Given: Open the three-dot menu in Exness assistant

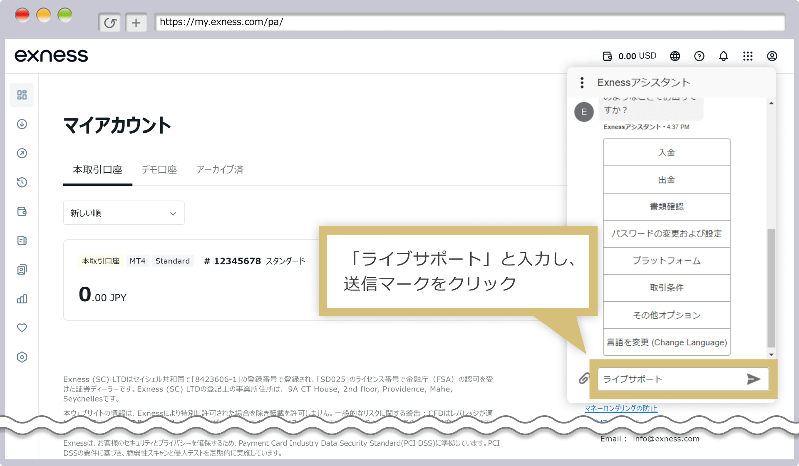Looking at the screenshot, I should (582, 82).
